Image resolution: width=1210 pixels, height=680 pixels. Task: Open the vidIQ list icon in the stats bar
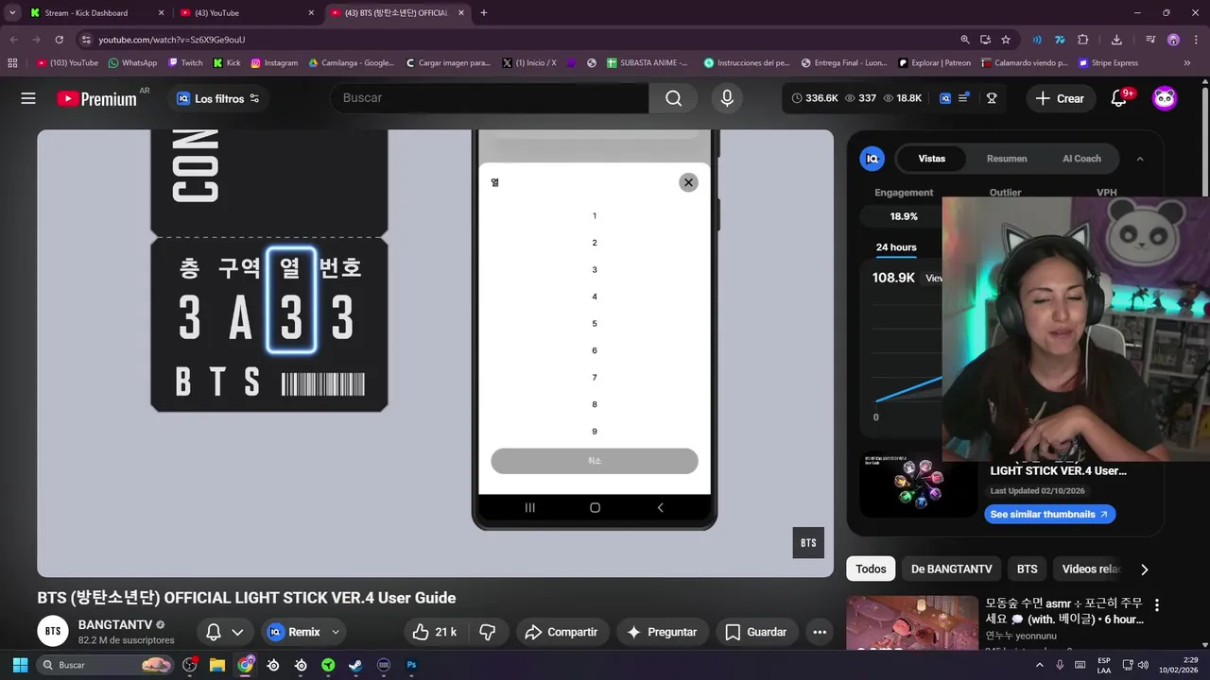[x=964, y=98]
